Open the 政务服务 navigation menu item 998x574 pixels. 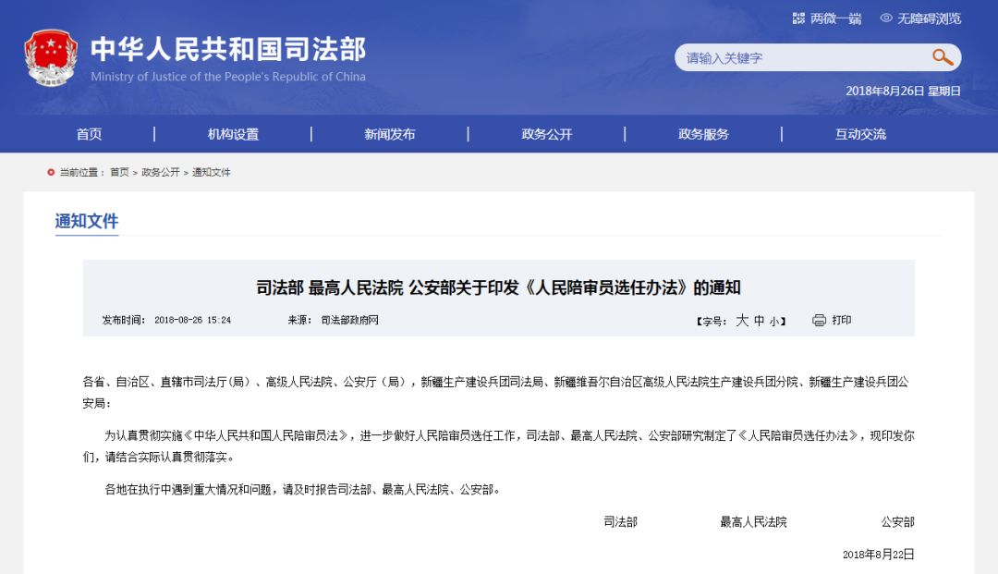[x=703, y=134]
